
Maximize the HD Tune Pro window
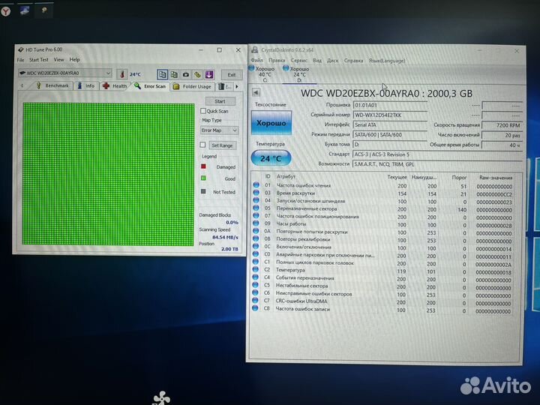(219, 50)
